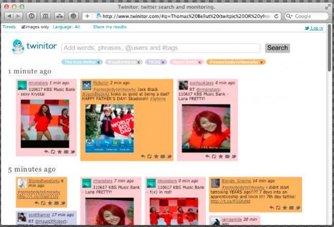Star the eunhyuklaes tweet
334x227 pixels.
[221, 156]
